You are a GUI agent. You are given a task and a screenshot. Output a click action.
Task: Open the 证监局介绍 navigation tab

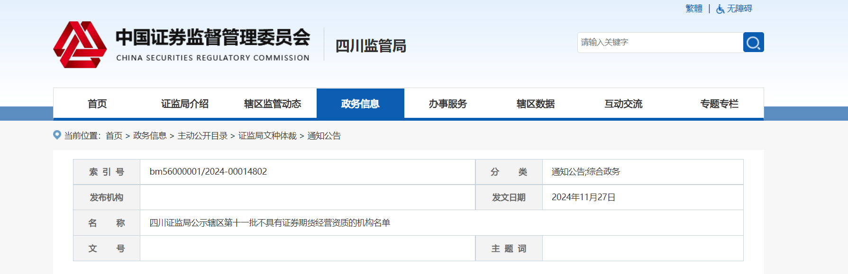185,104
